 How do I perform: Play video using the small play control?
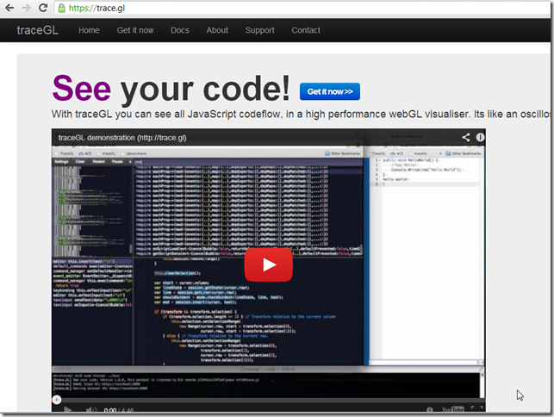click(67, 409)
